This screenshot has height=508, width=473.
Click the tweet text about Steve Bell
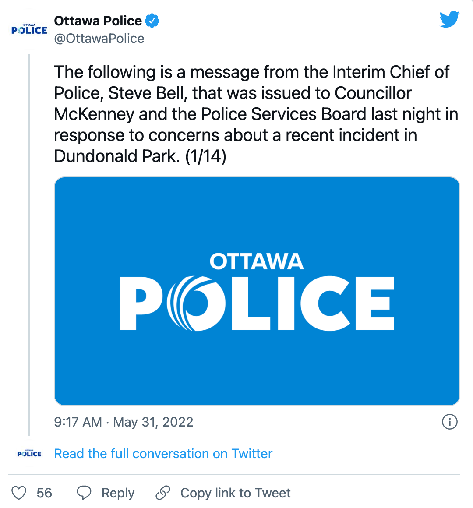coord(256,114)
